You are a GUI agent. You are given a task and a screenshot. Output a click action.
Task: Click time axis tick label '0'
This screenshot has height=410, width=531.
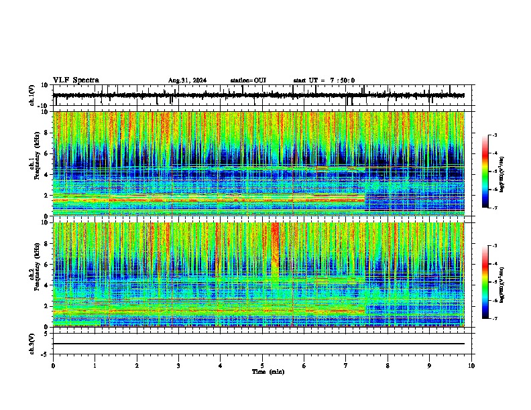(x=53, y=366)
